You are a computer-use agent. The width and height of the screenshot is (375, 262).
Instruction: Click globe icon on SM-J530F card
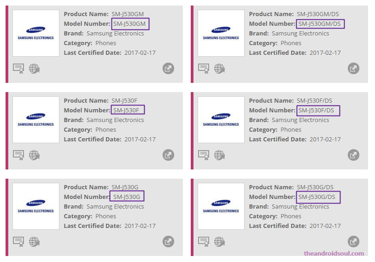34,155
